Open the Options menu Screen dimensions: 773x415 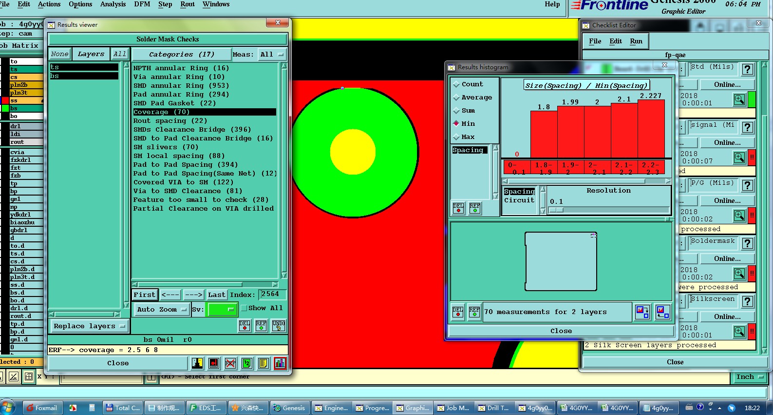80,4
